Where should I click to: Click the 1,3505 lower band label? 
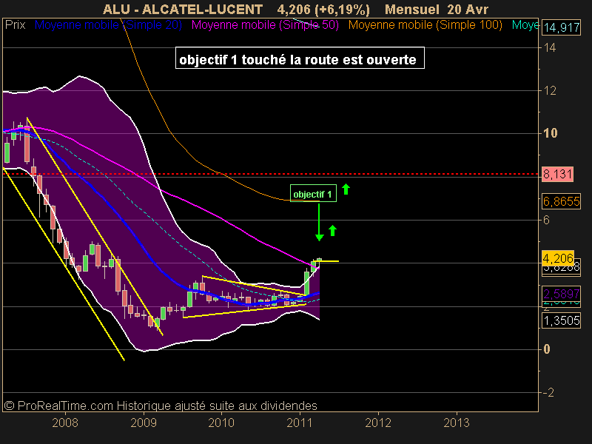click(561, 320)
